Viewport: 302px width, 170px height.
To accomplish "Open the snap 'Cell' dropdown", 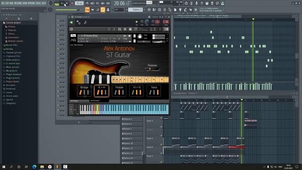I will [x=119, y=9].
